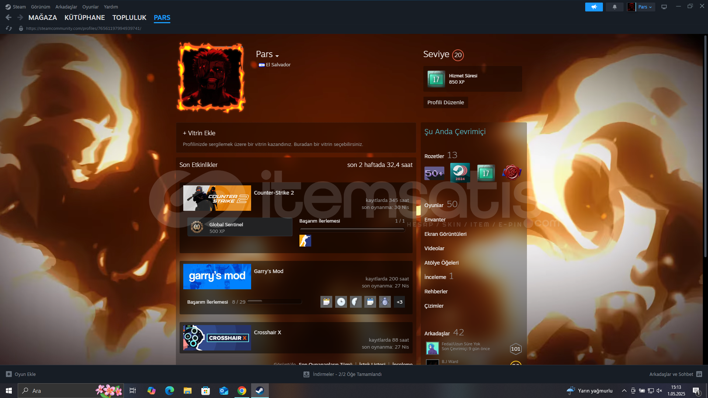Open the Oyunlar 50 link
708x398 pixels.
point(441,205)
